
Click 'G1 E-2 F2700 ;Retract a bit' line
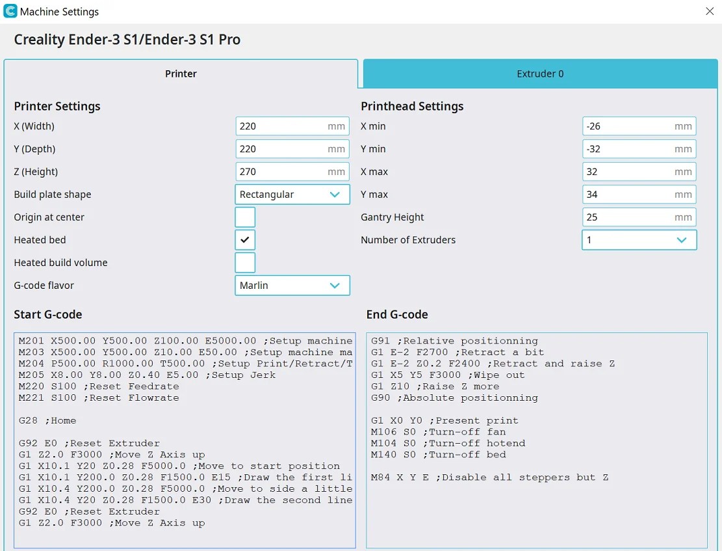pyautogui.click(x=458, y=353)
